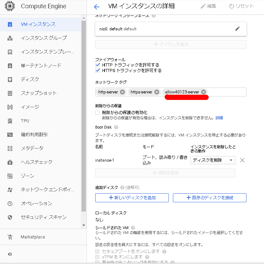Remove instance-1 boot disk with X
The height and width of the screenshot is (266, 264).
coord(242,160)
